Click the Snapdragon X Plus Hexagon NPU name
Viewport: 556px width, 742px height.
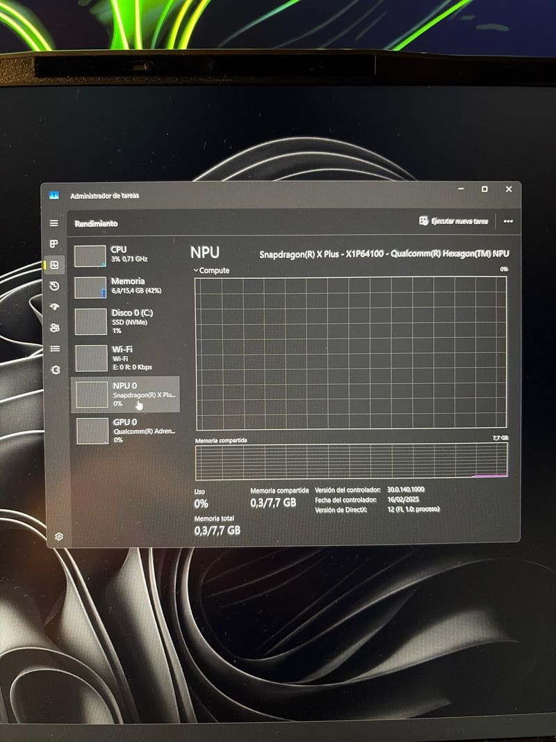coord(384,254)
